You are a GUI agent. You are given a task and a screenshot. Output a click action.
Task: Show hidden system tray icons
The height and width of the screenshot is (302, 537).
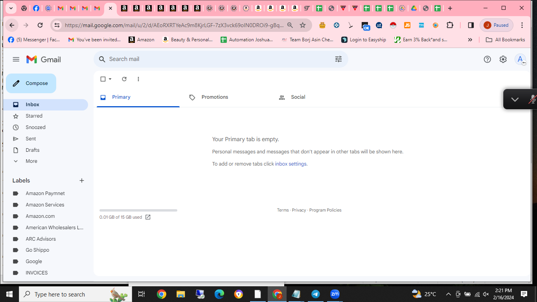point(448,294)
